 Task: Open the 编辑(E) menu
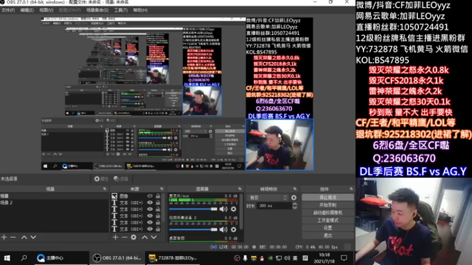(x=27, y=10)
